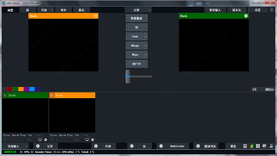Click the picture-in-window icon in bottom bar
The width and height of the screenshot is (277, 156).
pyautogui.click(x=264, y=146)
